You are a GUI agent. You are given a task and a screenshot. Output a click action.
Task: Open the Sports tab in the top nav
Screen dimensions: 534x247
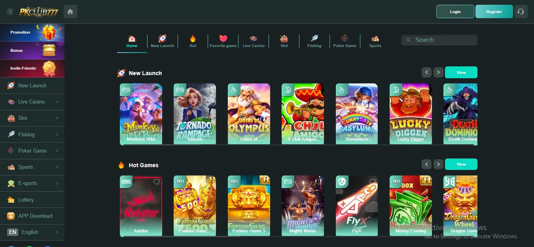click(x=375, y=41)
